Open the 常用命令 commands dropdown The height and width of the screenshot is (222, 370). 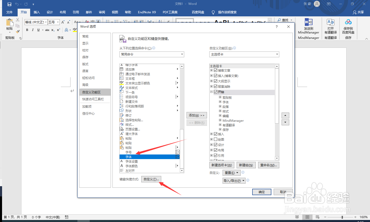tap(152, 54)
